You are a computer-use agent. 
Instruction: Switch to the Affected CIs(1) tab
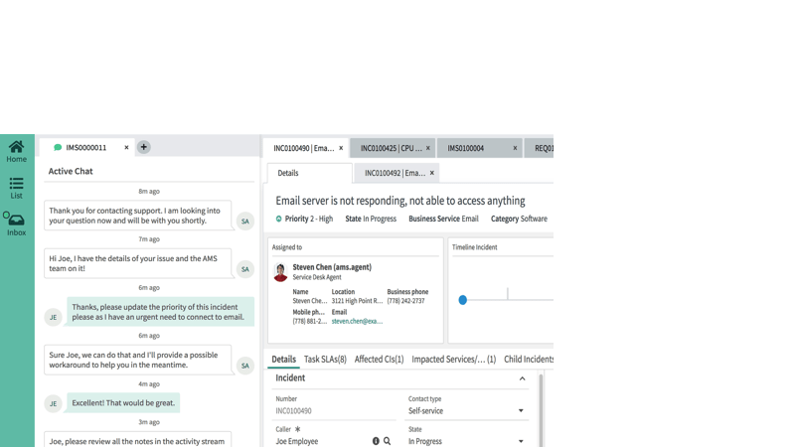[379, 360]
